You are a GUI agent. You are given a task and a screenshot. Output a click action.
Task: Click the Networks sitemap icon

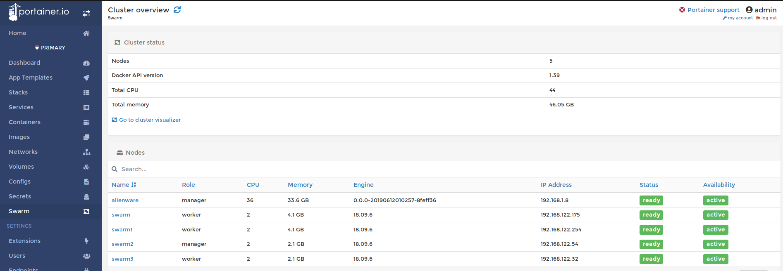point(86,152)
